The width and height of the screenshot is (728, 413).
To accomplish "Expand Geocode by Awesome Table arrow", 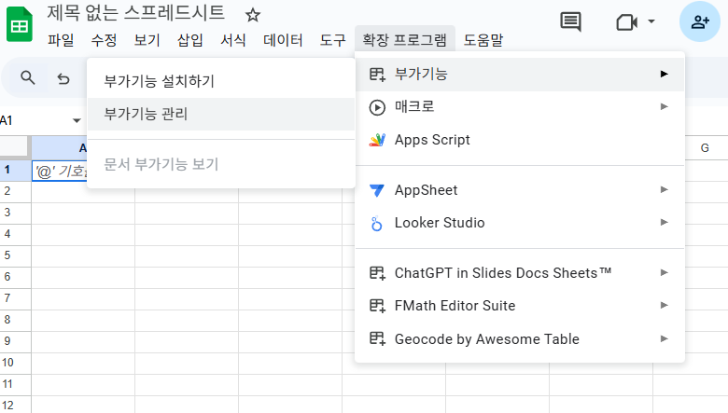I will [665, 338].
